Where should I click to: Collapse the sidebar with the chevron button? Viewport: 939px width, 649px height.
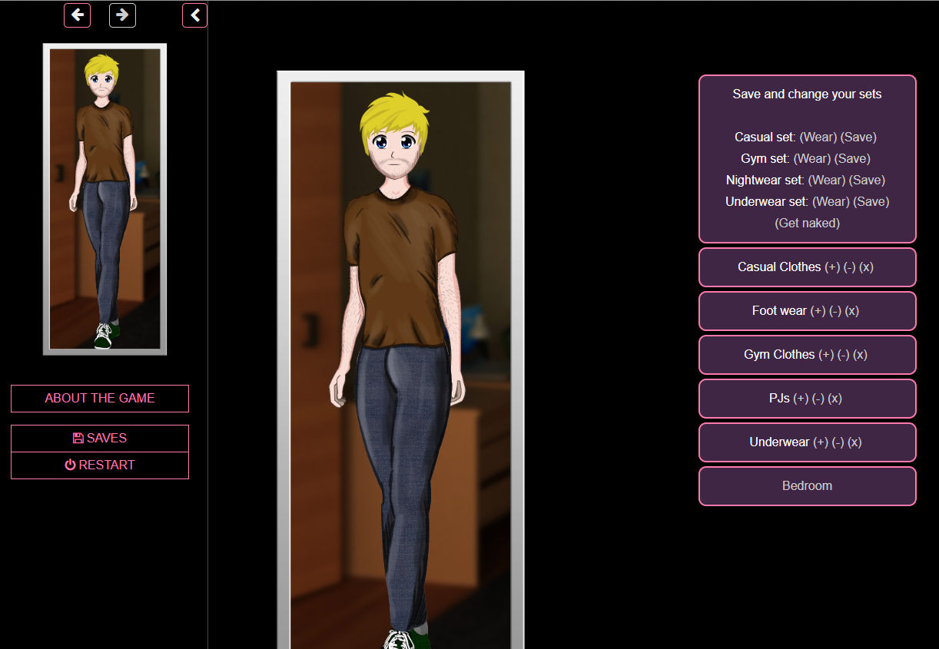(x=195, y=15)
